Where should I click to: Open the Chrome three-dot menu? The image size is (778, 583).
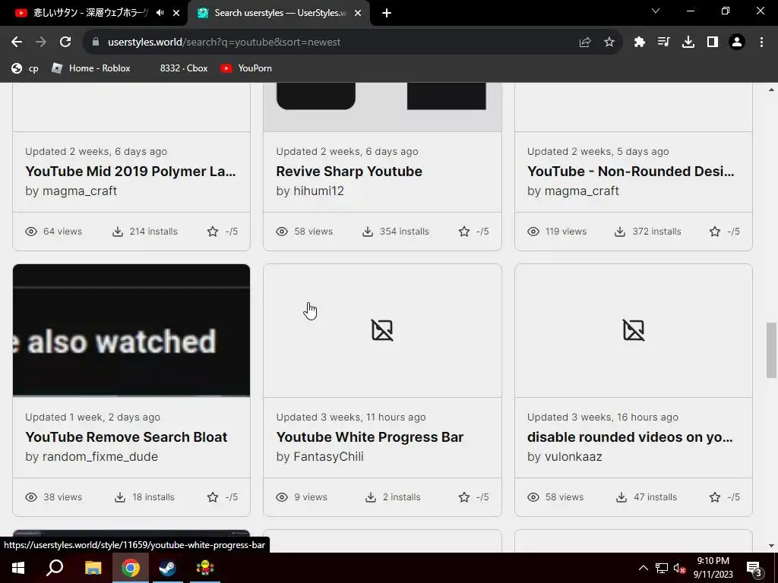click(761, 43)
